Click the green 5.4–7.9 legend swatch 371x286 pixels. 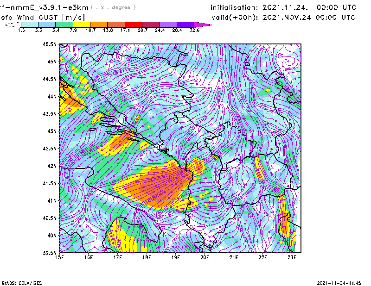point(64,25)
